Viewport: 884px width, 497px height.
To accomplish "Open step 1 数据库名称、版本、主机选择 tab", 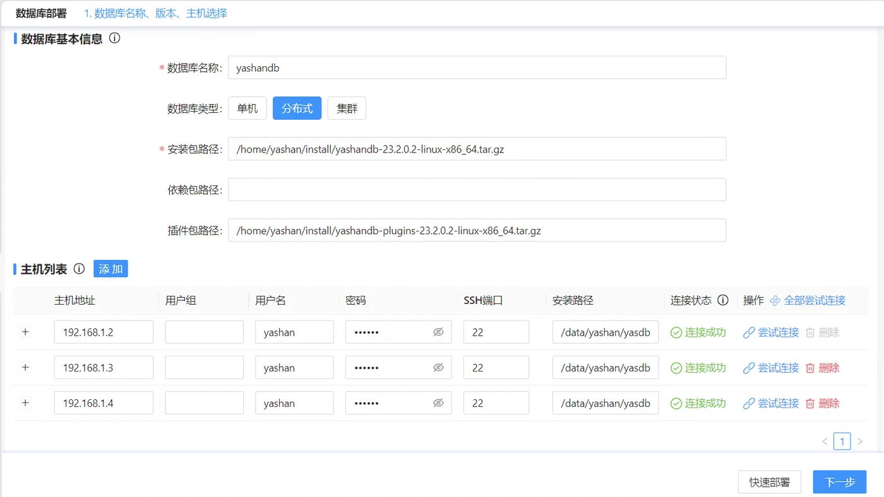I will coord(156,13).
